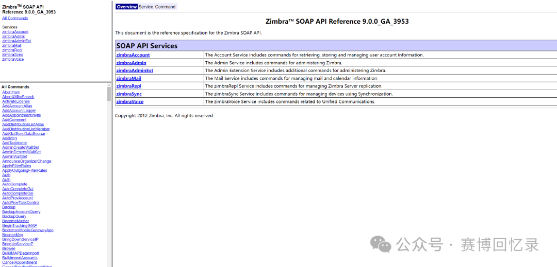
Task: Open zimbraAdminExt in the left Services list
Action: click(17, 41)
